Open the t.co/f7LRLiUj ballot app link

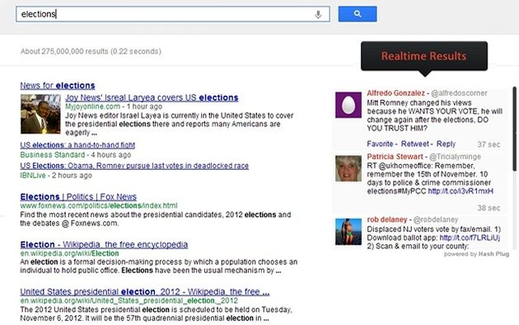[x=470, y=238]
